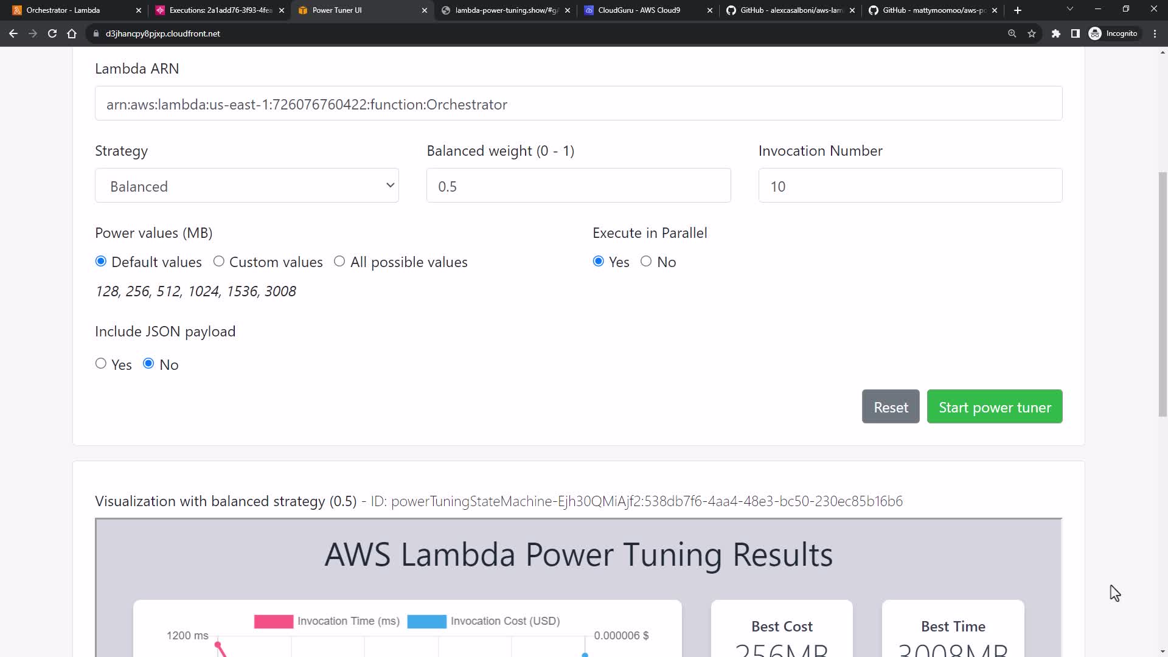Screen dimensions: 1168x657
Task: Switch to CloudGuru - AWS Cloud9 tab
Action: click(x=639, y=10)
